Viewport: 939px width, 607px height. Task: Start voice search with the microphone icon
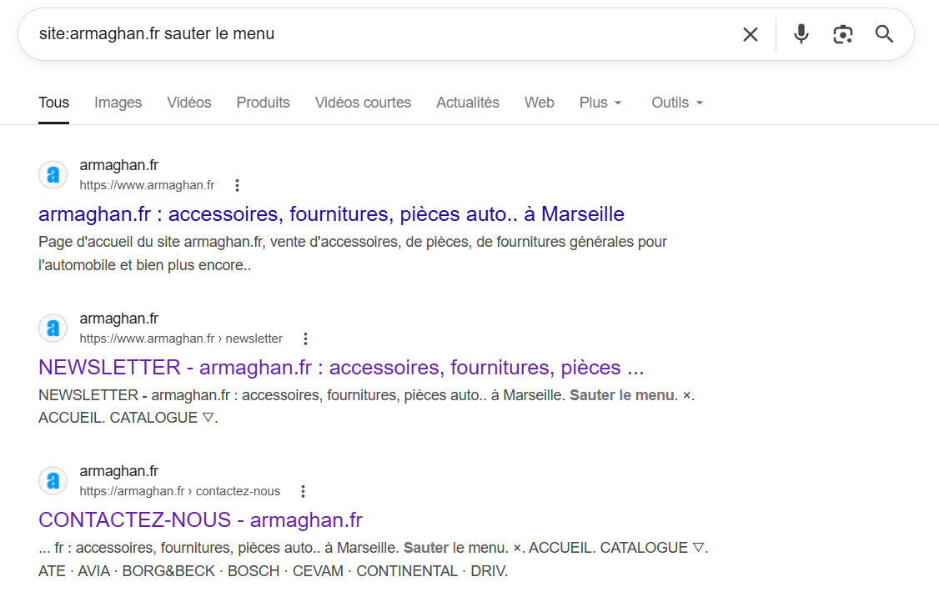click(x=801, y=34)
